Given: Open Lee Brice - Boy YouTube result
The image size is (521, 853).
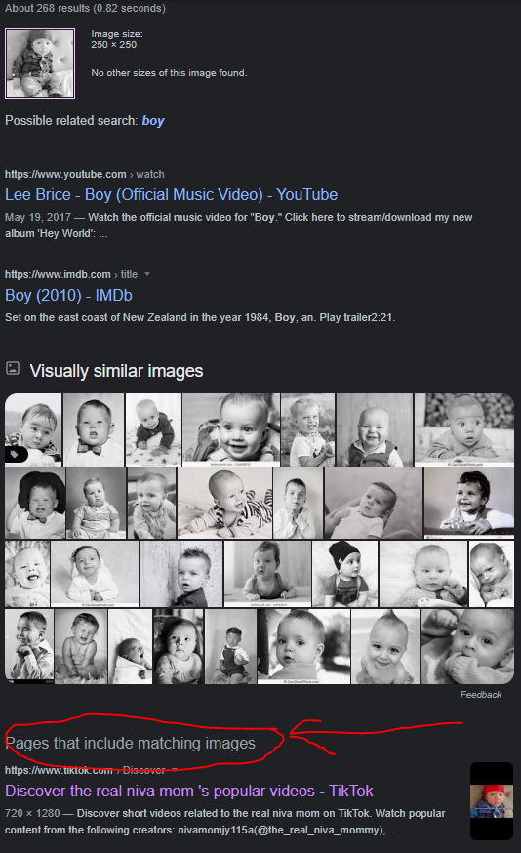Looking at the screenshot, I should point(172,195).
